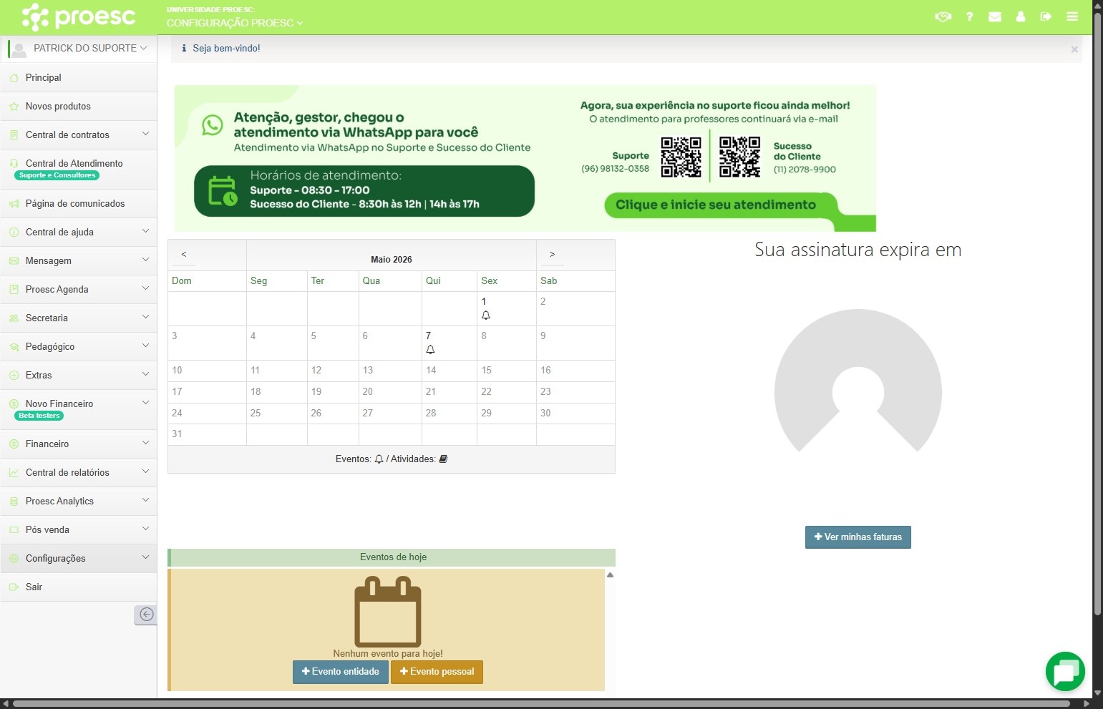Click the bell event icon on May 1
Image resolution: width=1103 pixels, height=709 pixels.
click(x=486, y=316)
